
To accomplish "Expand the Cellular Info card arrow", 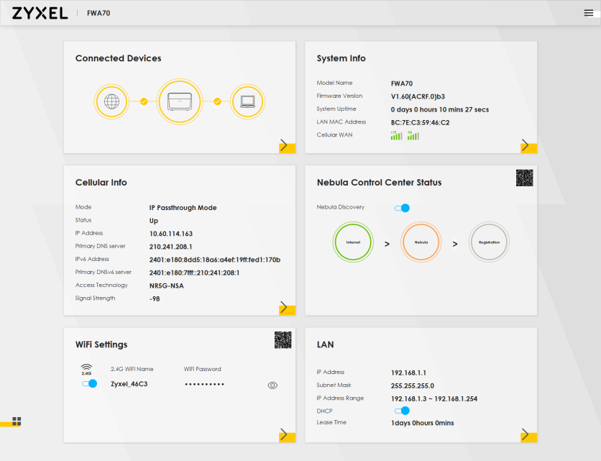I will pos(286,308).
